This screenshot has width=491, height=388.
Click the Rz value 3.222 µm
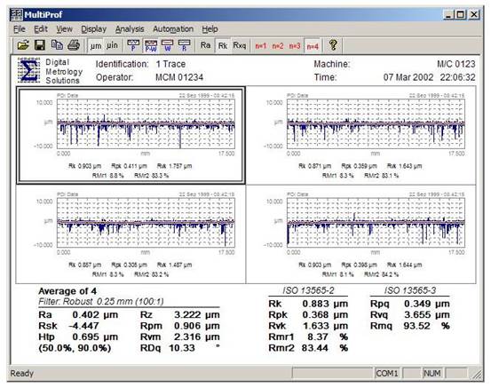[197, 315]
